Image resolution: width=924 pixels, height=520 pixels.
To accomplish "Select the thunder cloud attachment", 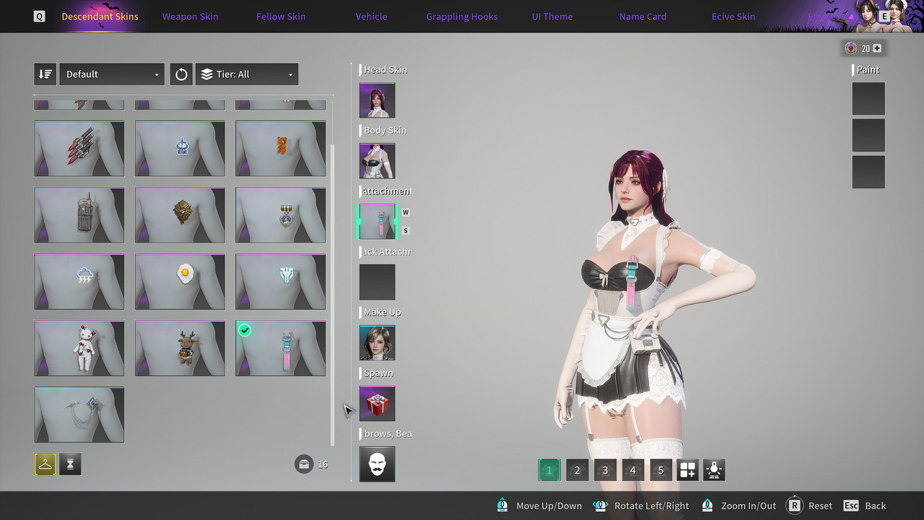I will [79, 282].
